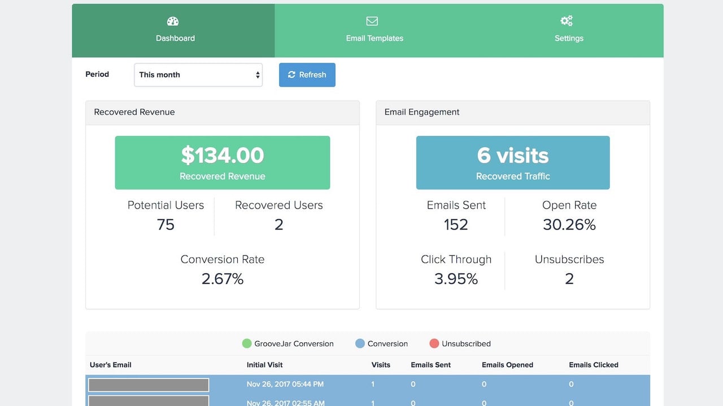Click the green GrooveJar Conversion legend dot
This screenshot has height=406, width=723.
pyautogui.click(x=247, y=343)
